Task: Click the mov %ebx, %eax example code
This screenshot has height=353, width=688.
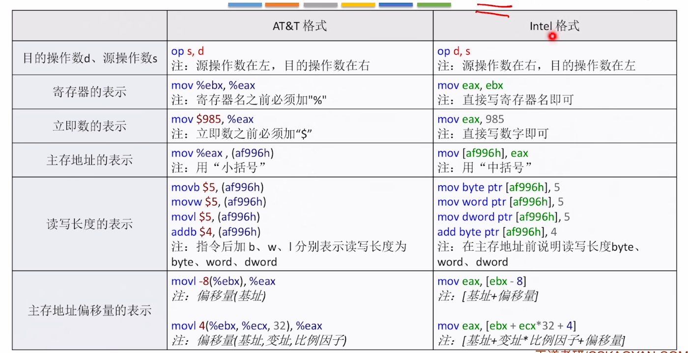Action: (x=213, y=85)
